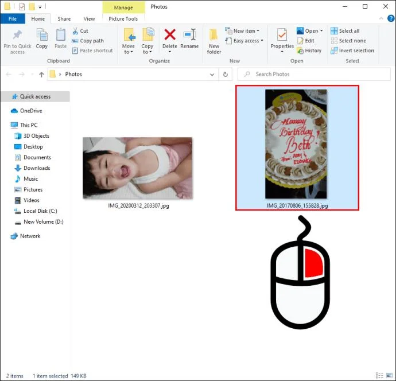Cut the selected file

80,31
